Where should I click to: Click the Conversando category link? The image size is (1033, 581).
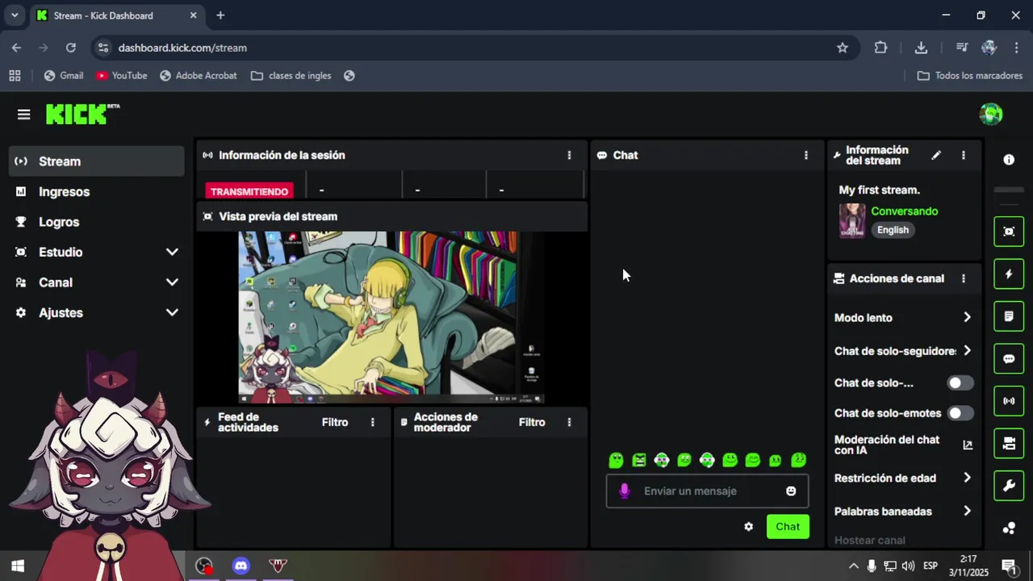[x=904, y=211]
